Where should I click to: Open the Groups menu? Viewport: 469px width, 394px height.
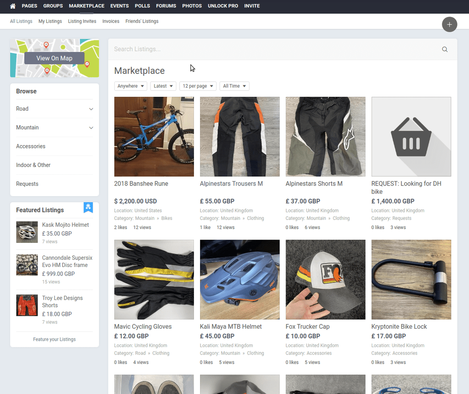(x=53, y=6)
